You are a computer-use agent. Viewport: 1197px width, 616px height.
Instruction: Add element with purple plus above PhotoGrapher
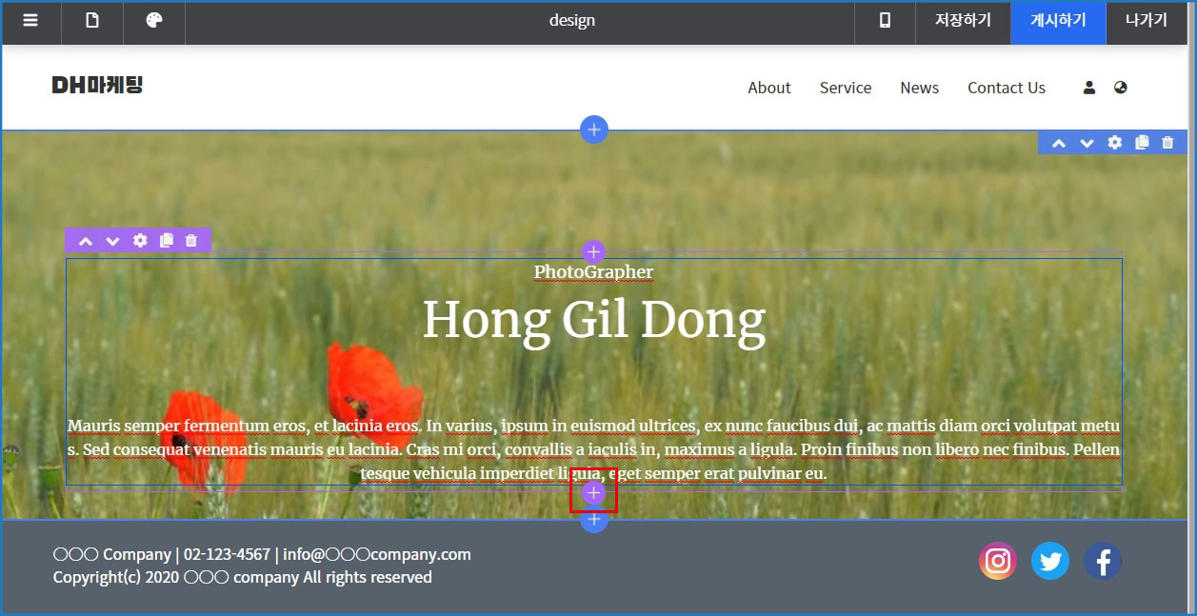click(x=593, y=252)
